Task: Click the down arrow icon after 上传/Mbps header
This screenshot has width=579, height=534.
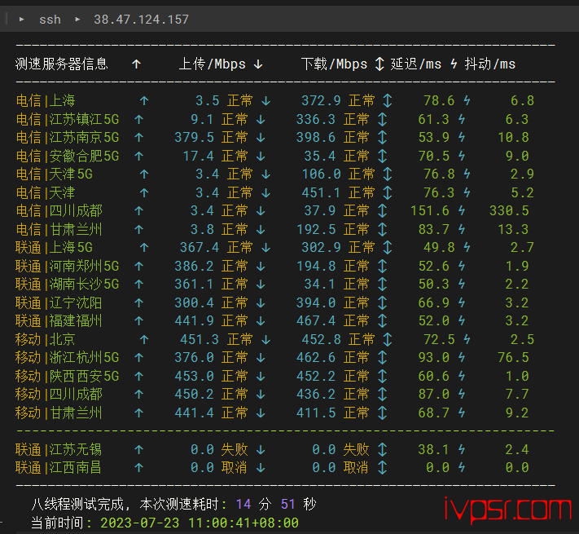Action: (258, 64)
